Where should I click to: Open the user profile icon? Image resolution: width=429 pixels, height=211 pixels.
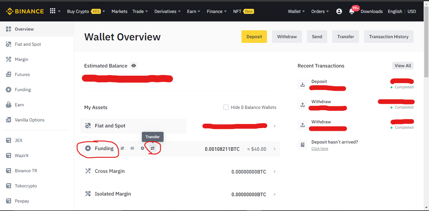pos(339,11)
